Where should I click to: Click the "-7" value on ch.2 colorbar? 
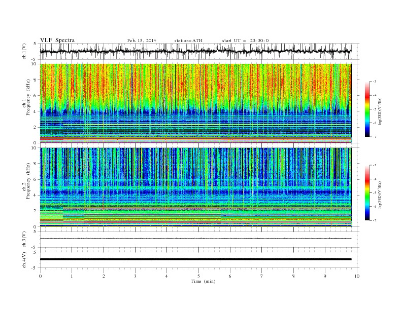375,220
